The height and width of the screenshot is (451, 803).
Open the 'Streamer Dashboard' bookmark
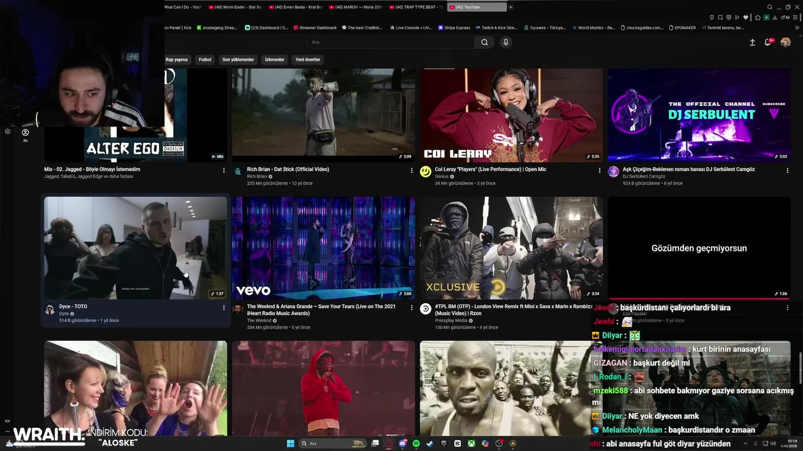314,28
